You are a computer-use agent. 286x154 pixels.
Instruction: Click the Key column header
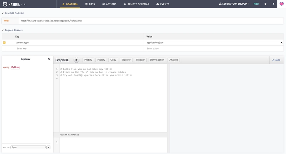(x=17, y=37)
